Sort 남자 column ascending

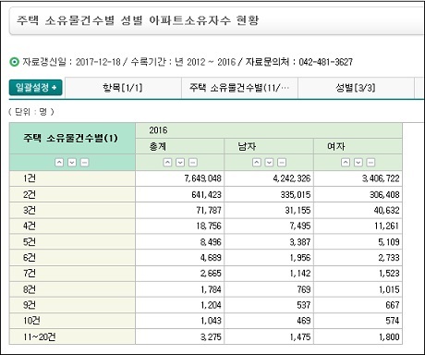257,163
